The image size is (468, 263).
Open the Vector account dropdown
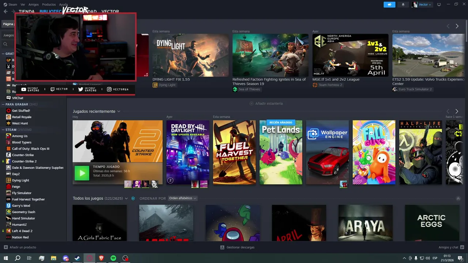[422, 4]
